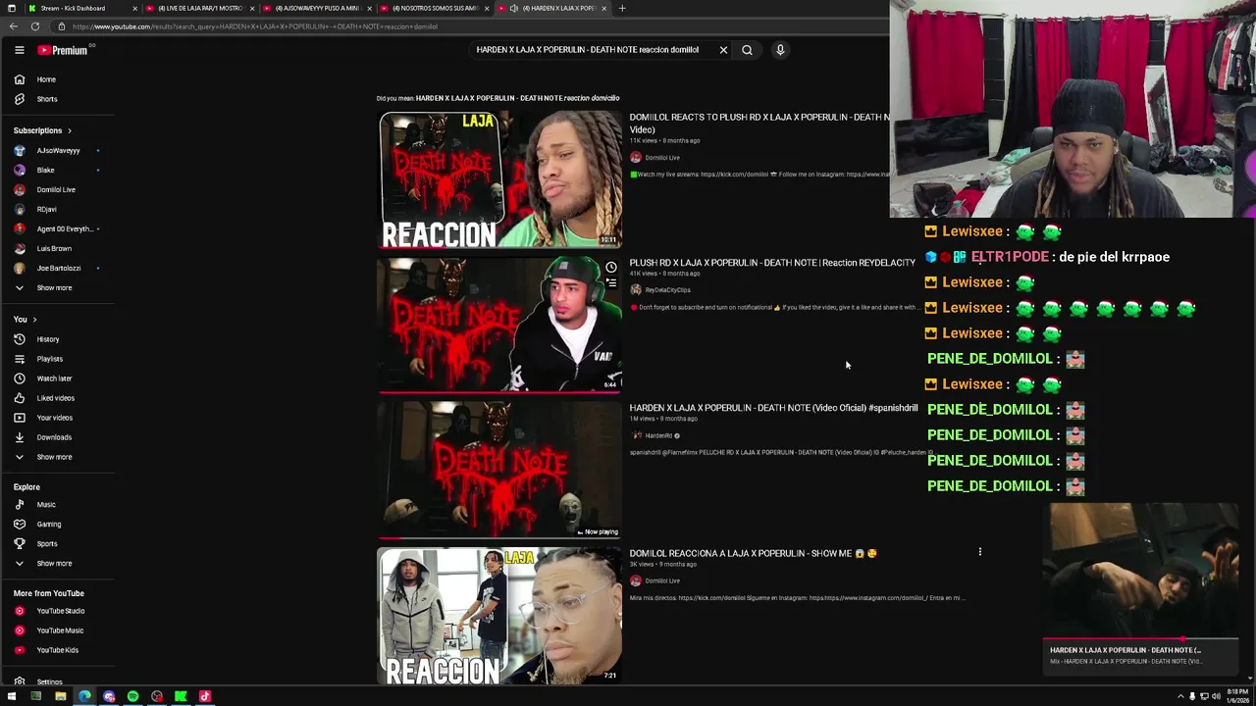Image resolution: width=1256 pixels, height=706 pixels.
Task: Open Spotify from the taskbar
Action: pos(132,696)
